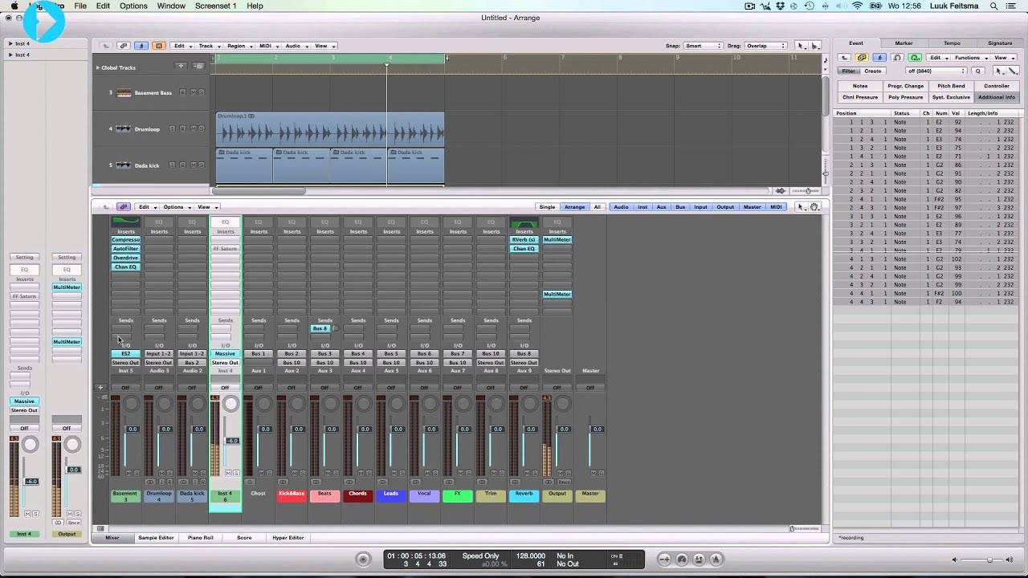The height and width of the screenshot is (578, 1028).
Task: Open the Arrange Track dropdown menu
Action: pyautogui.click(x=208, y=46)
